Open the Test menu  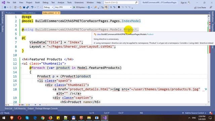[53, 2]
